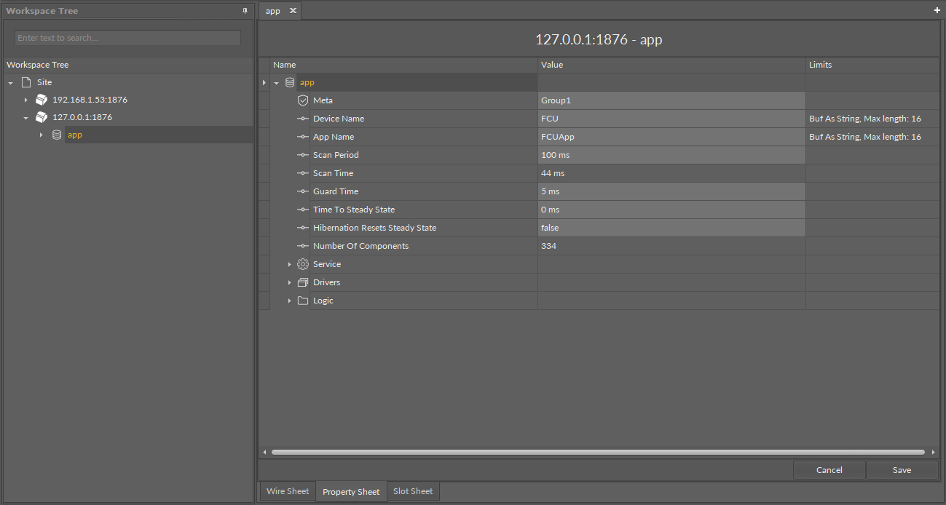Expand the Drivers row
The height and width of the screenshot is (505, 946).
click(x=289, y=282)
